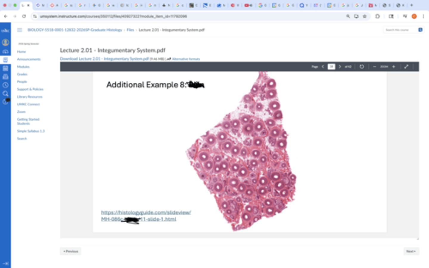
Task: Open Chrome three-dot menu
Action: click(x=423, y=16)
